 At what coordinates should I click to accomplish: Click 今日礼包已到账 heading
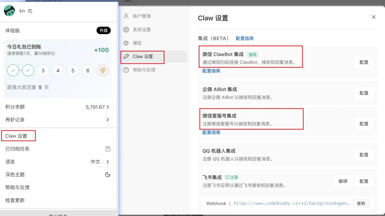click(24, 47)
